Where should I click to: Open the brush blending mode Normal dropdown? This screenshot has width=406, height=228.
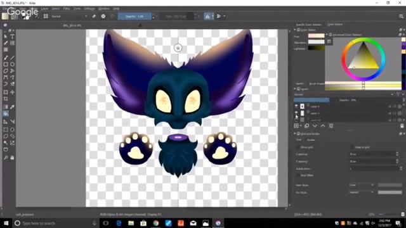(69, 16)
